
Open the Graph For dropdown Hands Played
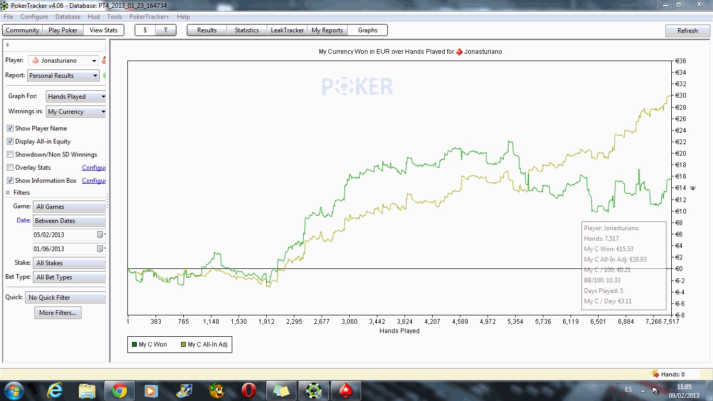pos(76,97)
